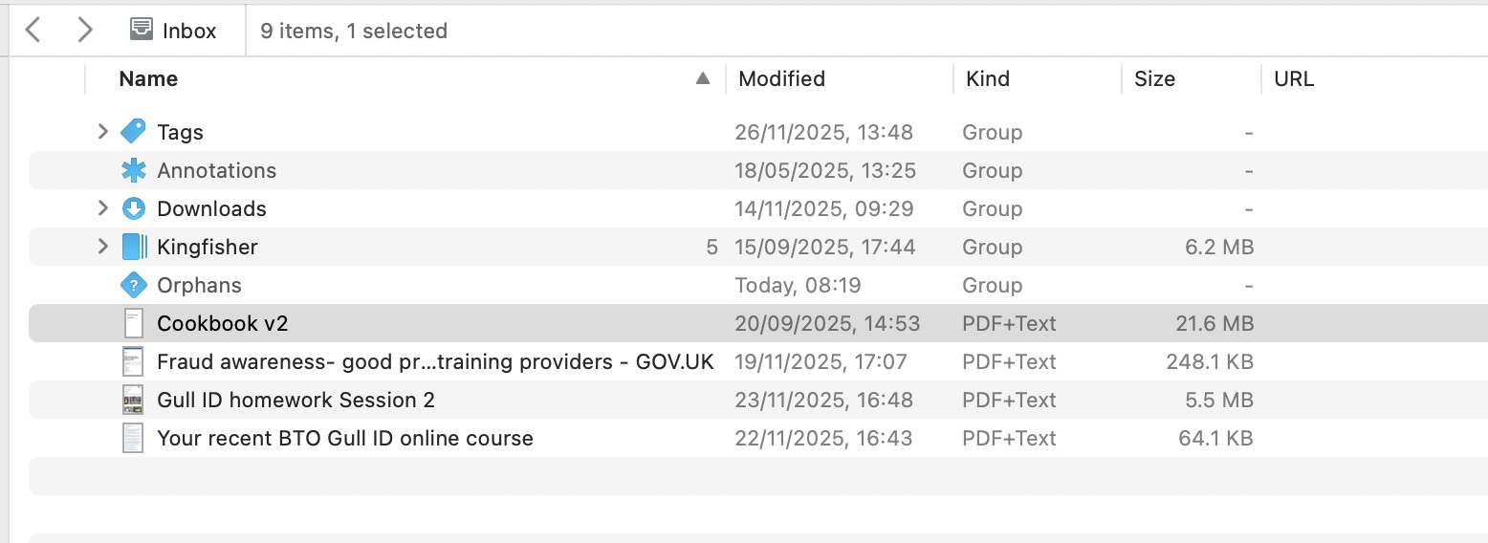Expand the Tags group

click(103, 132)
